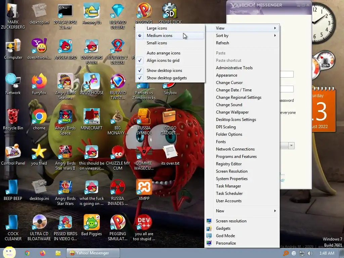The image size is (344, 258).
Task: Select the LOUD HOUSE desktop icon
Action: coord(92,84)
